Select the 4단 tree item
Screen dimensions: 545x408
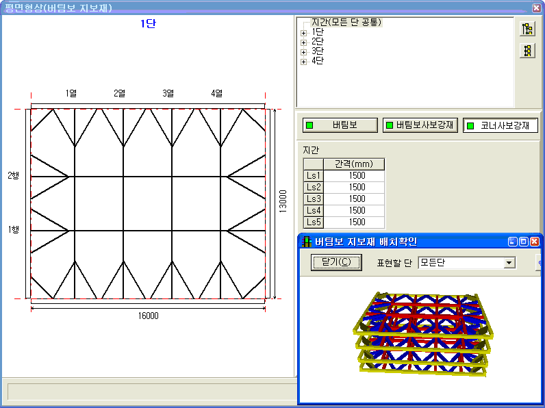(317, 60)
